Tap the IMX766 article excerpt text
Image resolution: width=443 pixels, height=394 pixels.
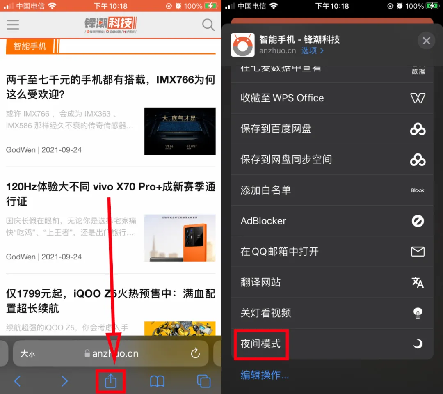coord(69,119)
